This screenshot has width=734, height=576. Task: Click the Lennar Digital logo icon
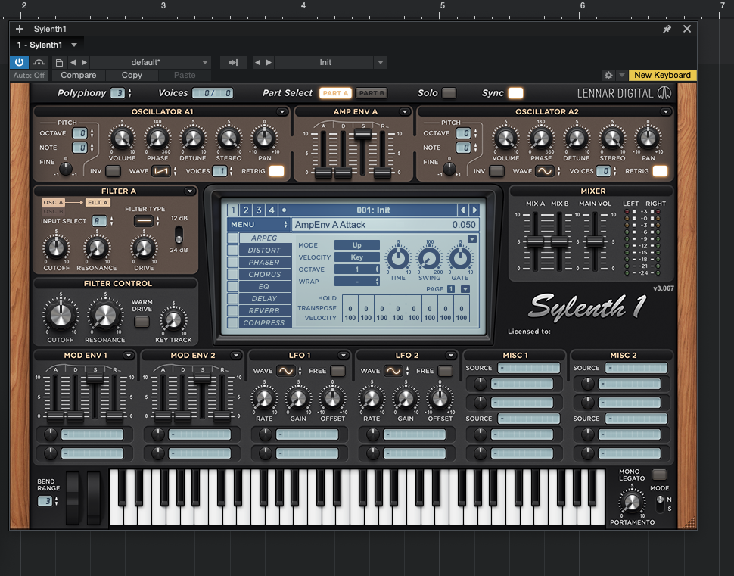[x=664, y=93]
